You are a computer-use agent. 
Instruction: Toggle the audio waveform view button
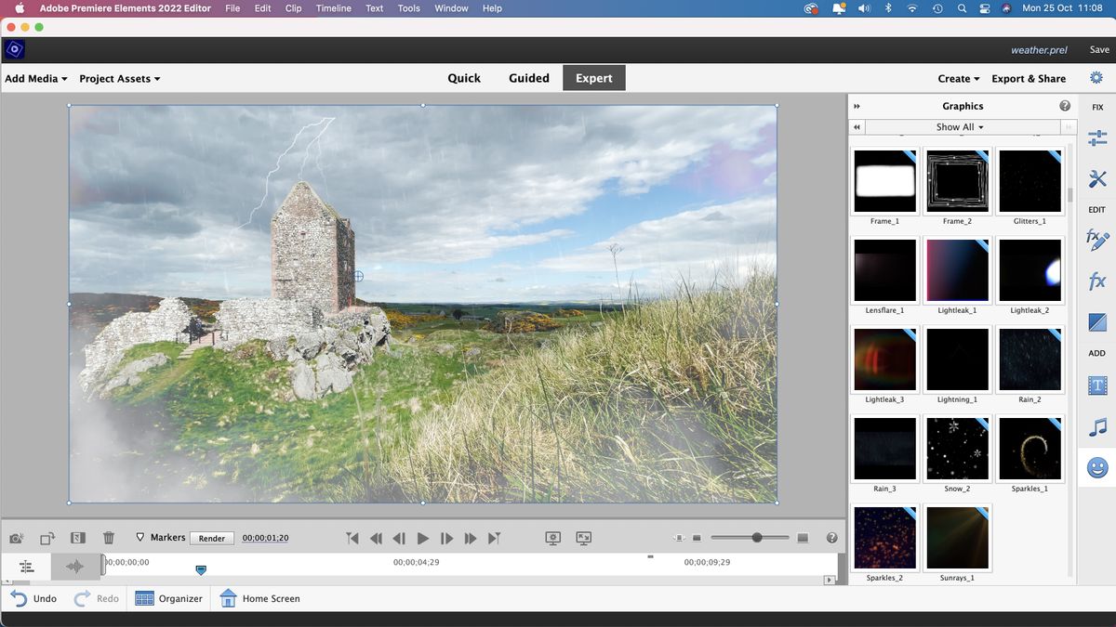click(74, 567)
